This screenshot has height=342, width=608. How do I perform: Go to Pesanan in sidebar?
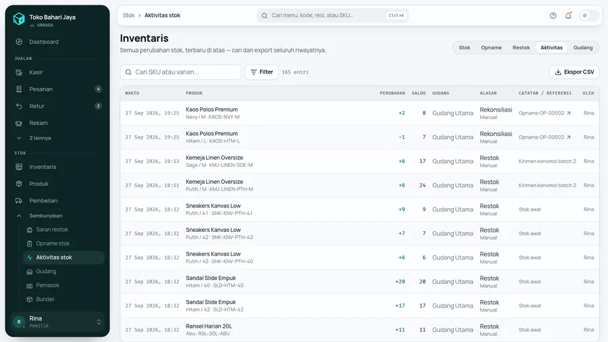click(57, 89)
